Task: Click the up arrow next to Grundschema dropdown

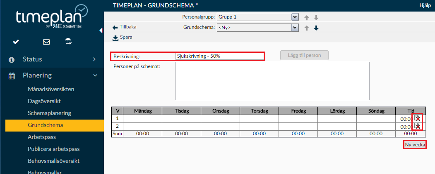Action: 307,28
